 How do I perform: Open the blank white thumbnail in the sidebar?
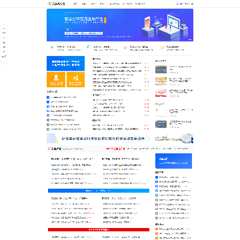tap(161, 113)
